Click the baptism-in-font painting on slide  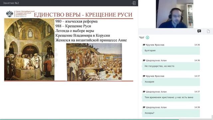[29, 49]
